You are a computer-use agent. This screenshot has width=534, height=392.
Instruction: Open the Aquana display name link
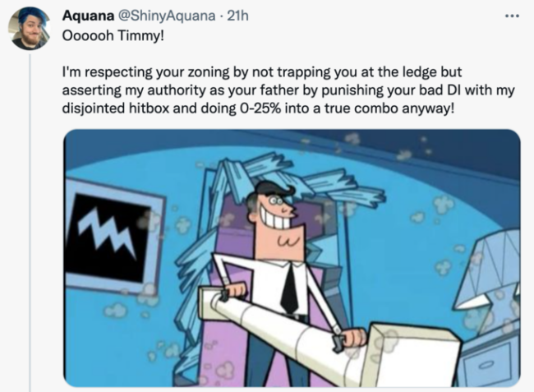click(x=88, y=16)
